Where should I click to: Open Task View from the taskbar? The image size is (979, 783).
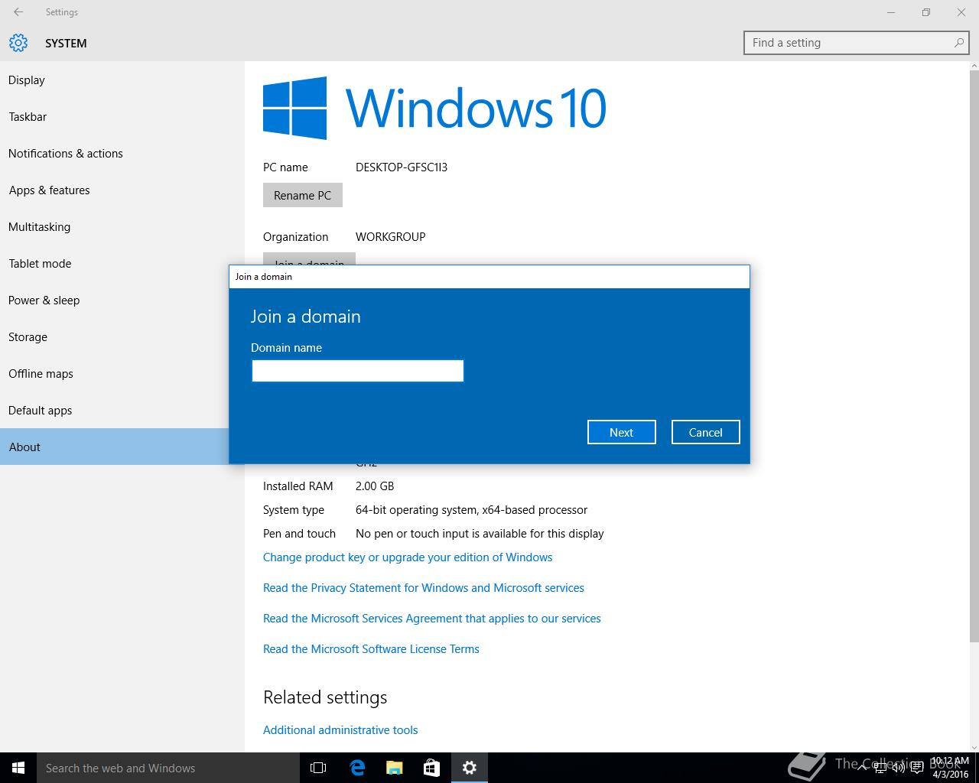pos(318,768)
